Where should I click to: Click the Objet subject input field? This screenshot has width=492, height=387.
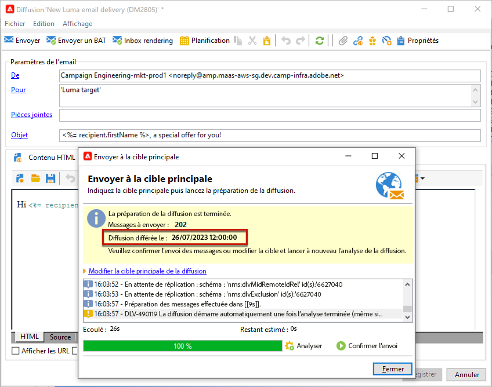coord(270,136)
